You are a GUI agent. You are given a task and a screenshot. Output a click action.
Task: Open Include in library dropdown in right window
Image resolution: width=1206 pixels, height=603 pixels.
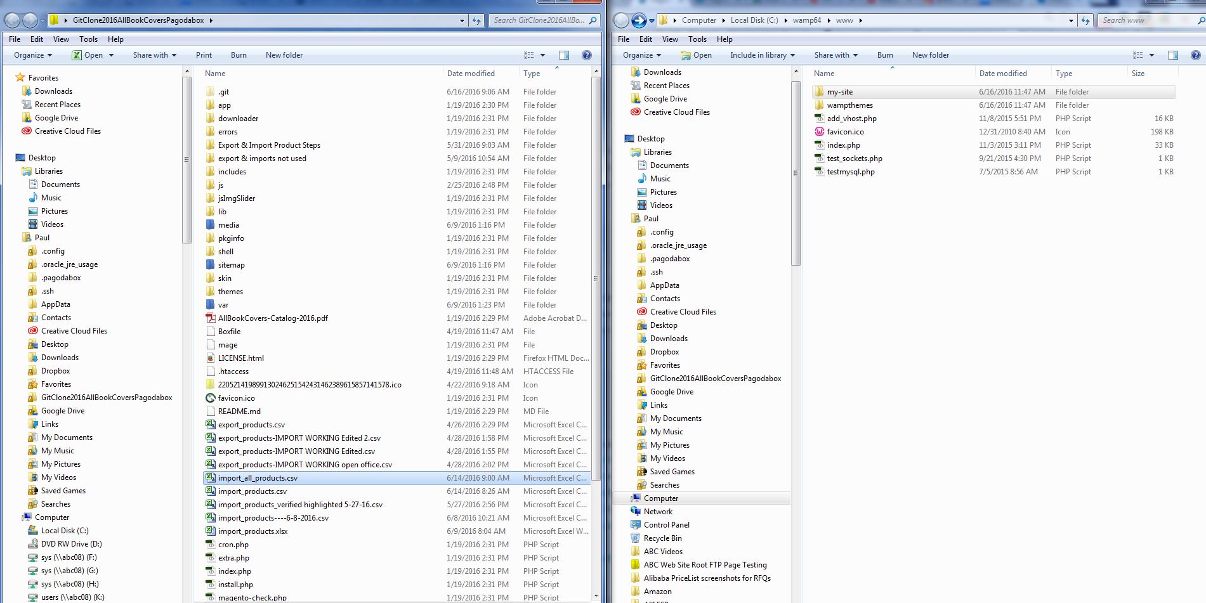[x=763, y=55]
